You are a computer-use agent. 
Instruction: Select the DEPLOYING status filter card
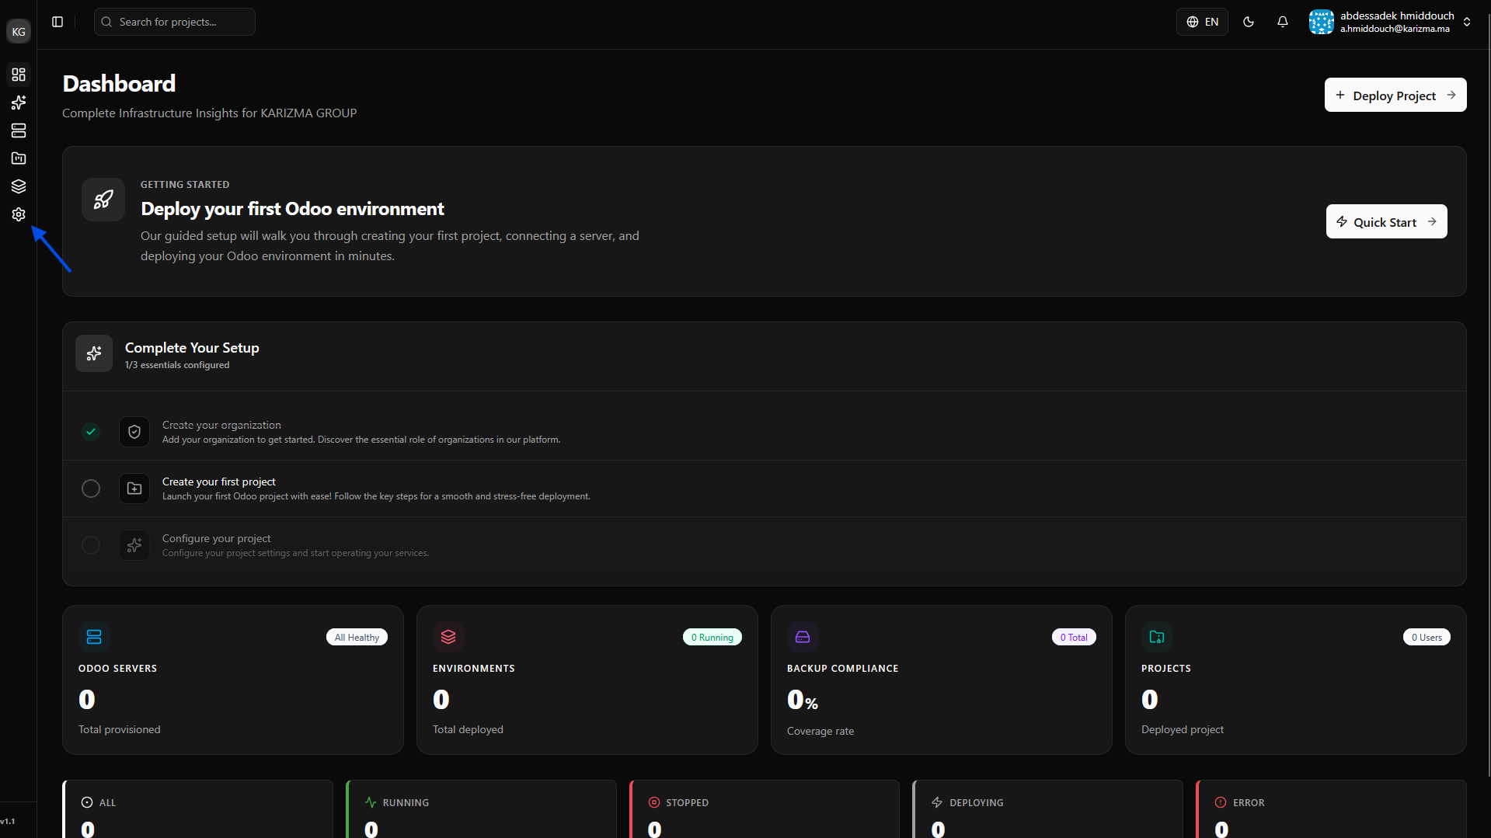1048,809
